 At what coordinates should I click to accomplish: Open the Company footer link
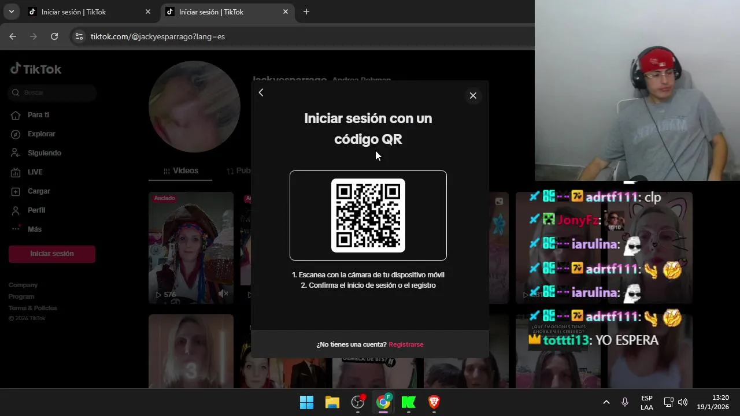click(x=23, y=285)
